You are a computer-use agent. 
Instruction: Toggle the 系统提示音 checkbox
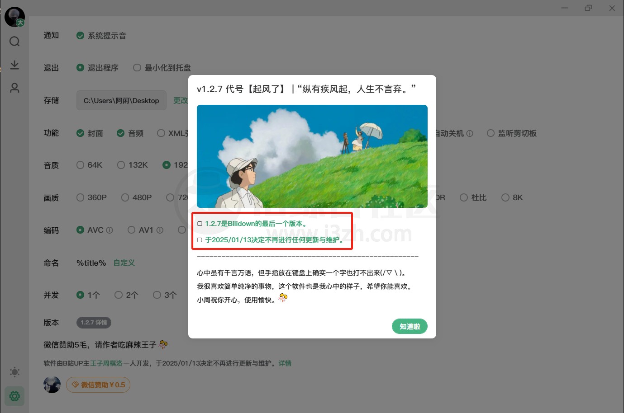[x=81, y=35]
